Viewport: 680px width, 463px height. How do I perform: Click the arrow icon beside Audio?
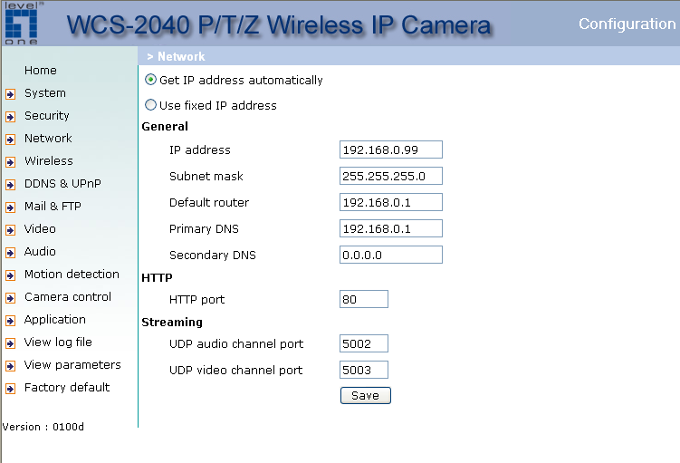[x=10, y=252]
